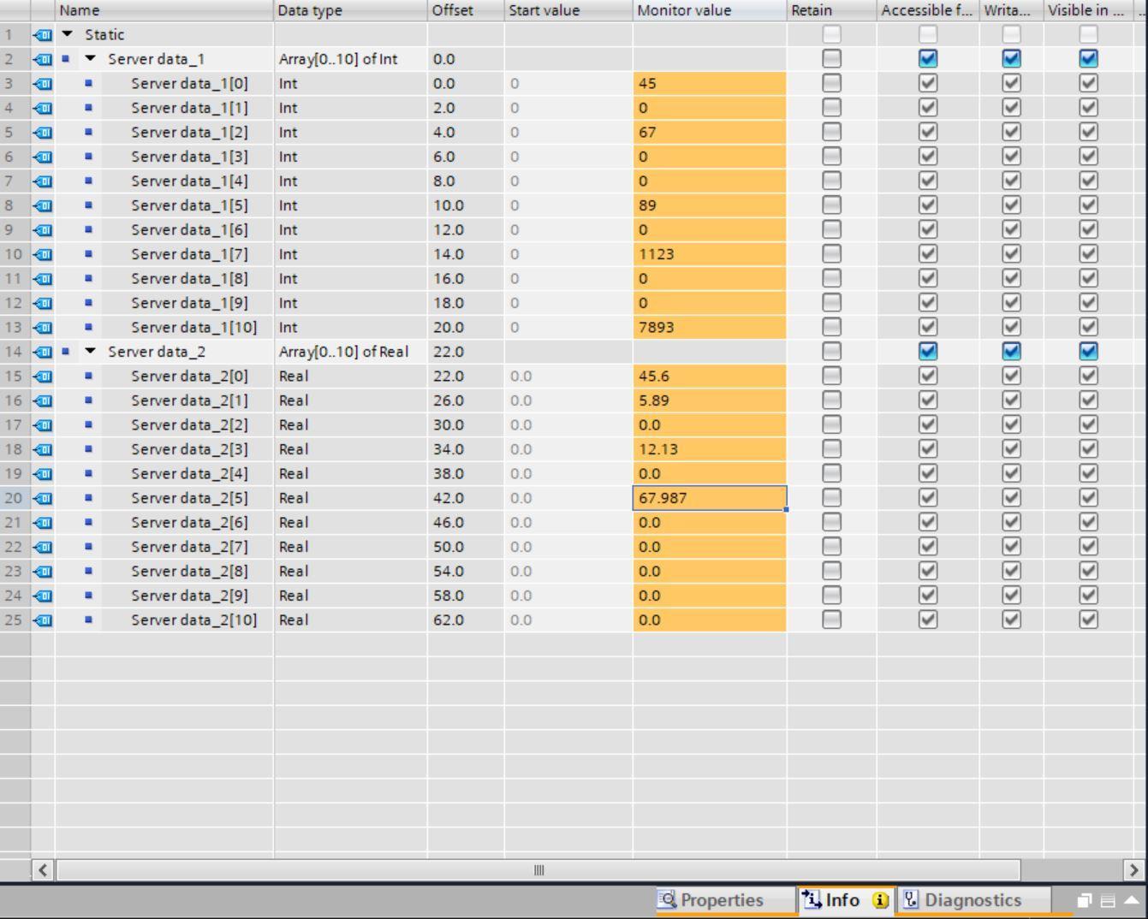The height and width of the screenshot is (919, 1148).
Task: Click the blue square marker beside Server data_1[7]
Action: [x=88, y=254]
